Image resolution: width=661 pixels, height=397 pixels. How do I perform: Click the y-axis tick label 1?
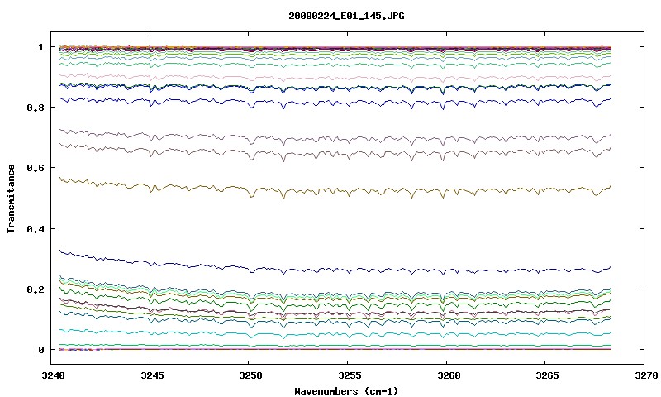point(41,47)
